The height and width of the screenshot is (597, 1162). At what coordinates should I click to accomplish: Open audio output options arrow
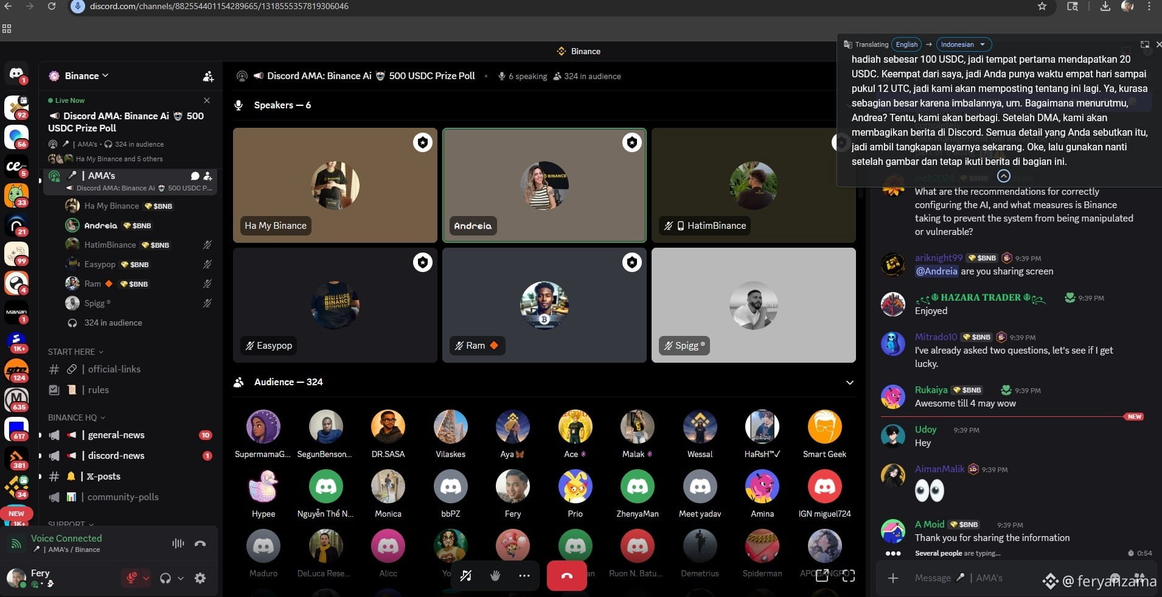pyautogui.click(x=181, y=578)
